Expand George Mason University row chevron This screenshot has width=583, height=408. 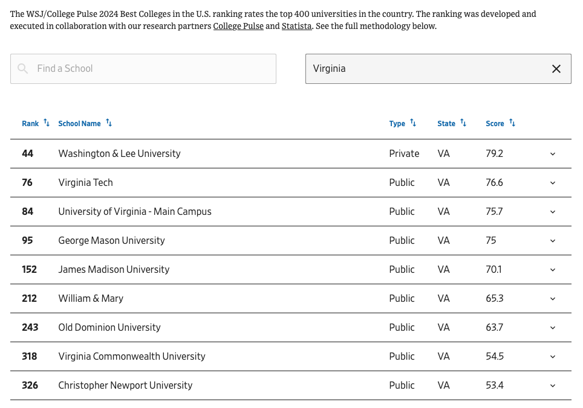pos(553,241)
